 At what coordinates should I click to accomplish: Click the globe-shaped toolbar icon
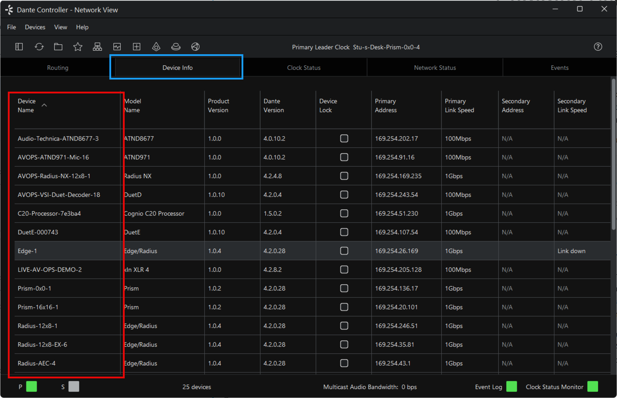[195, 47]
